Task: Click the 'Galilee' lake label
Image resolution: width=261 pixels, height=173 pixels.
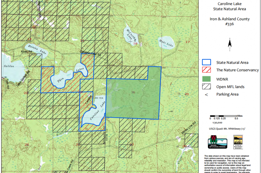Action: [x=9, y=66]
